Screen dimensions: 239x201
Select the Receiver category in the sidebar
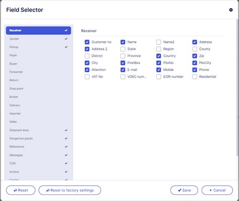coord(38,30)
